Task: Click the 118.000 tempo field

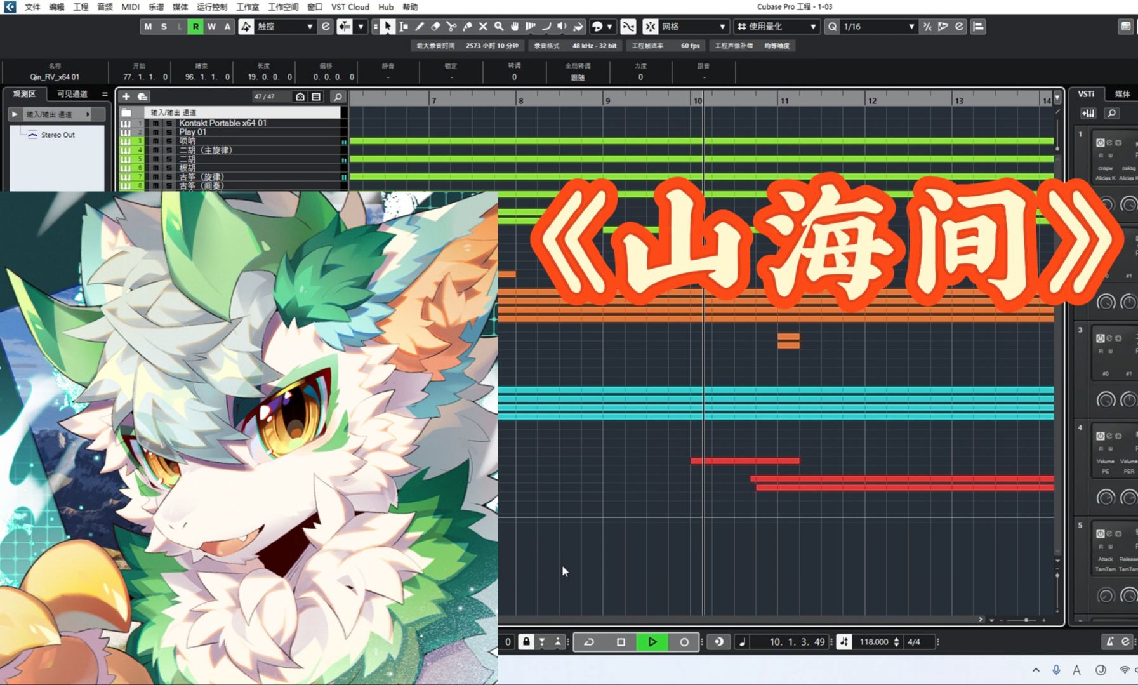Action: tap(873, 642)
